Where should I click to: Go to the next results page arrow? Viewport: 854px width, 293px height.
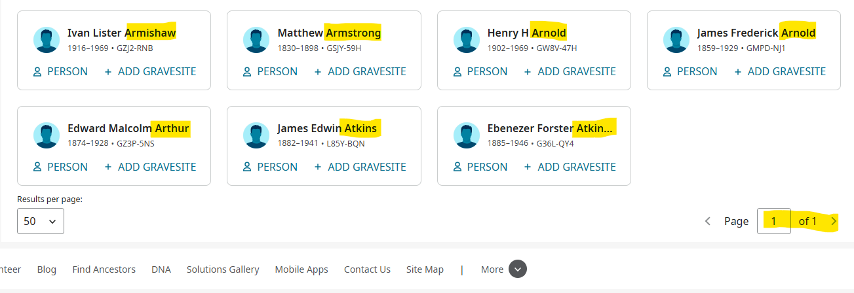[834, 221]
